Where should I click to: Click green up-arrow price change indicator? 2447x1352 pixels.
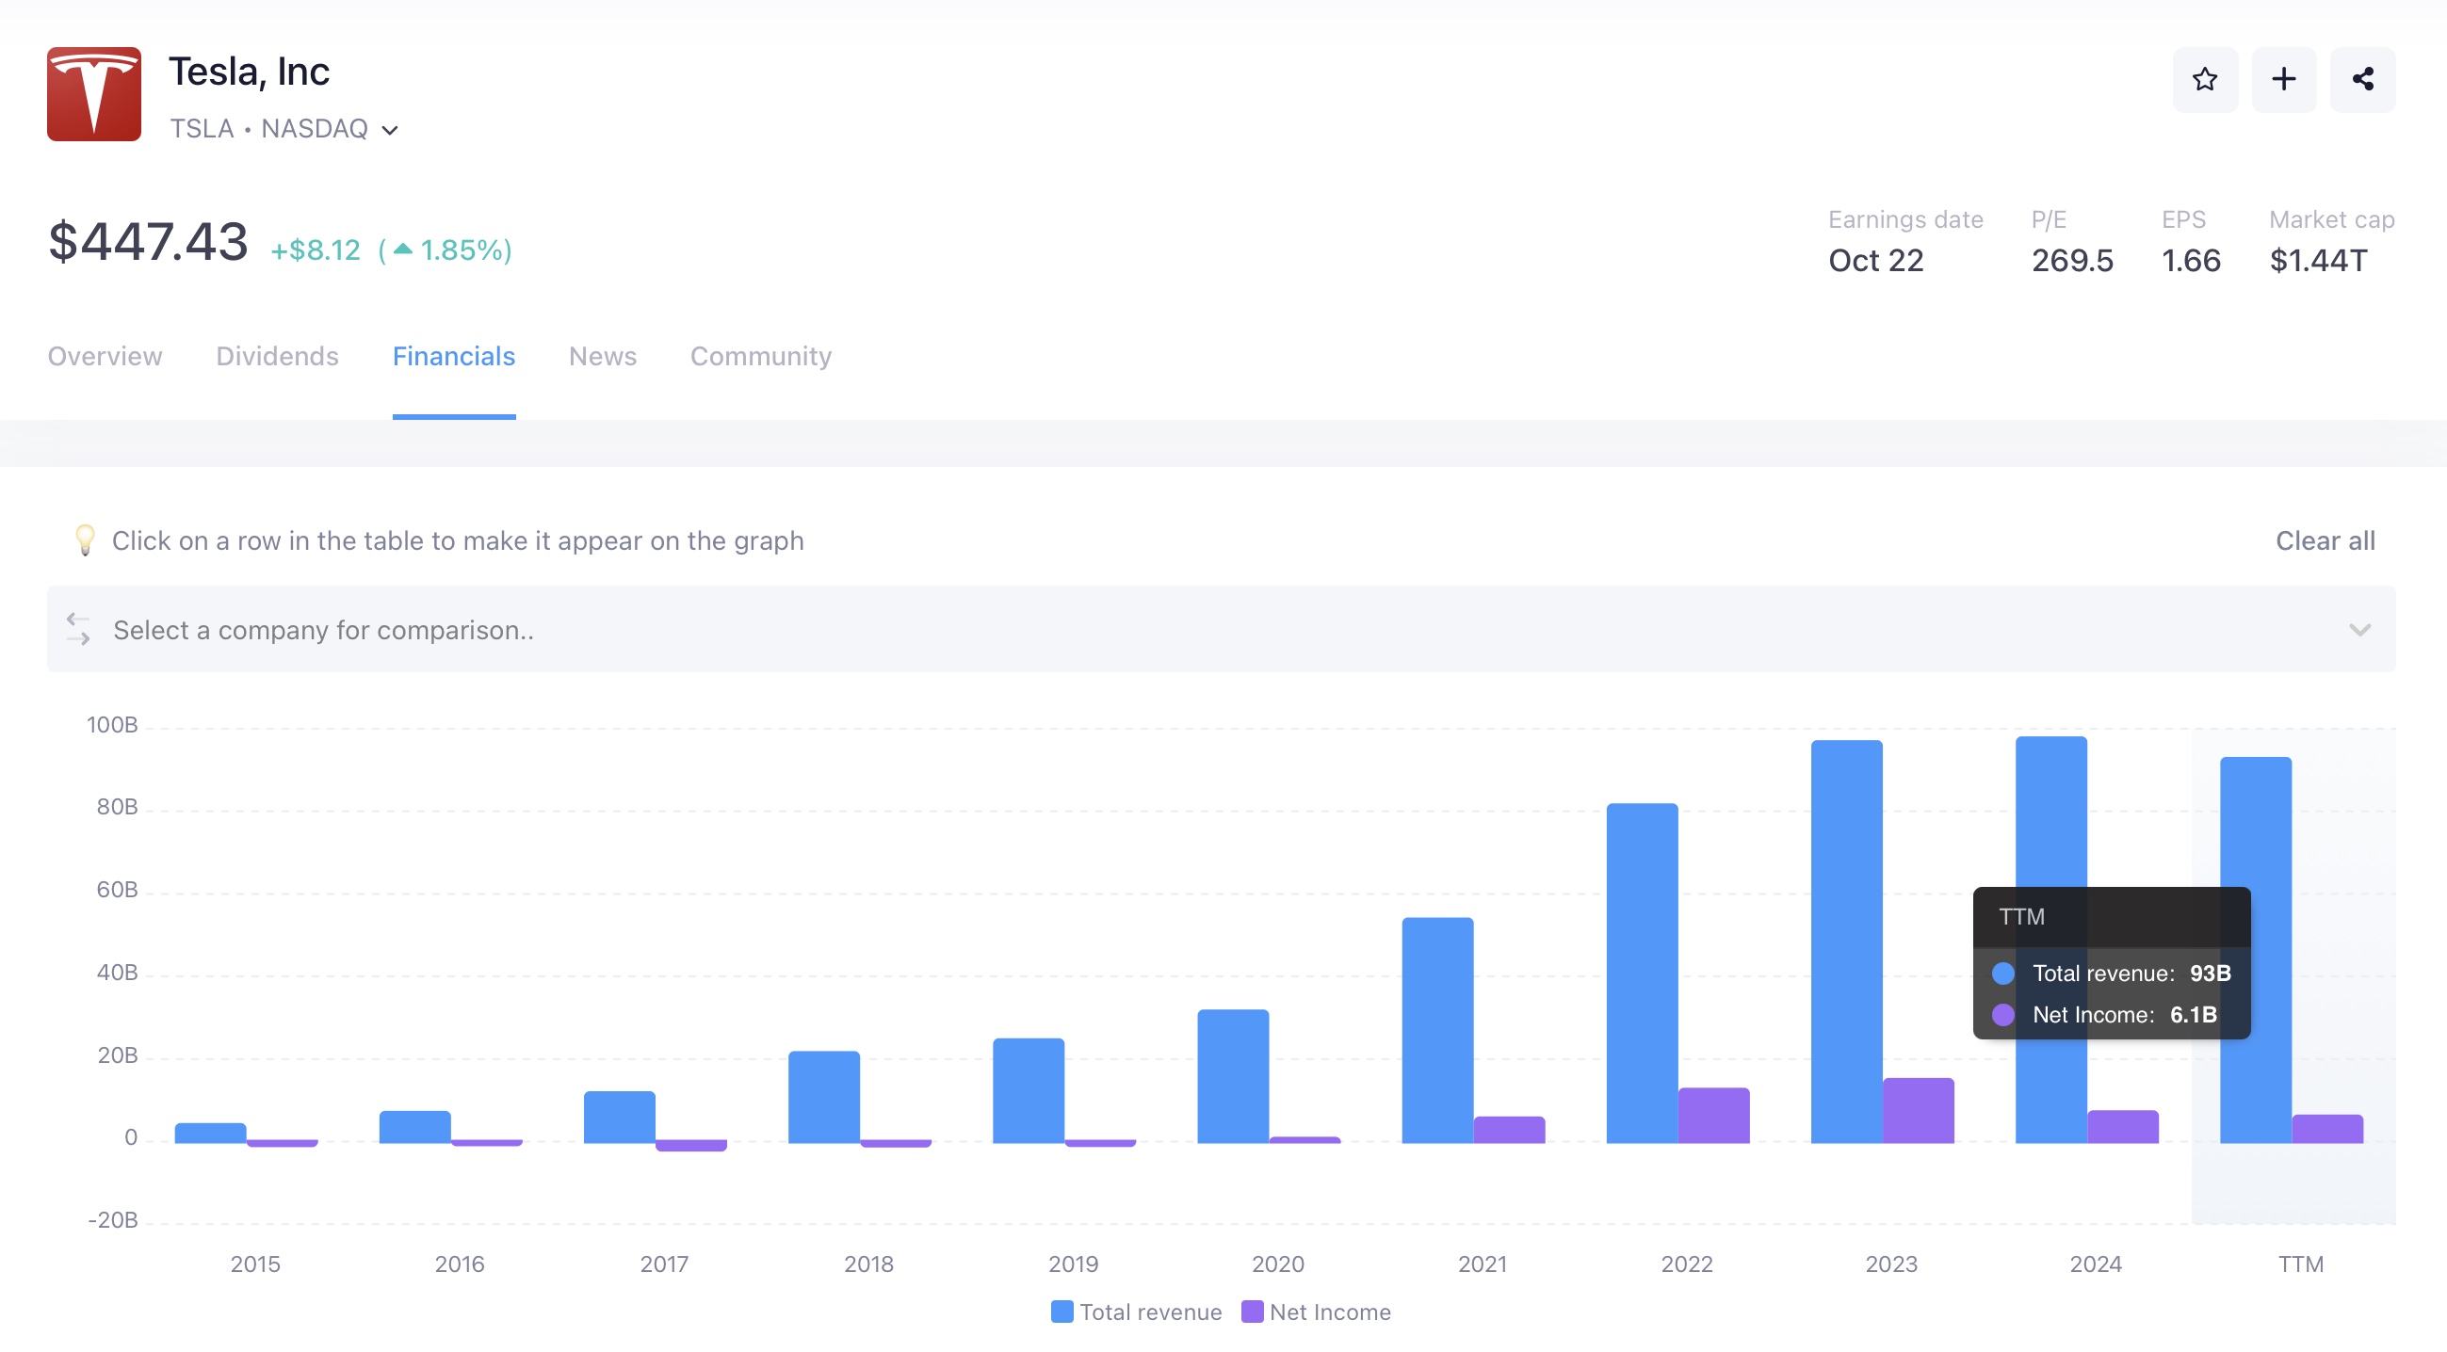403,249
